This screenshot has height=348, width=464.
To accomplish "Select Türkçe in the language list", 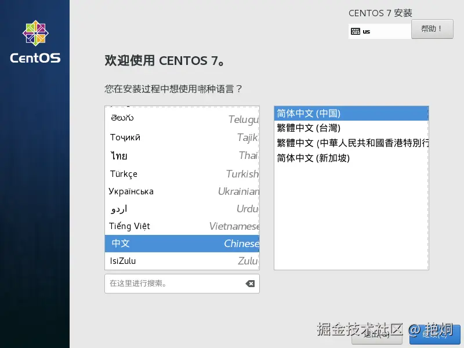I will (174, 173).
